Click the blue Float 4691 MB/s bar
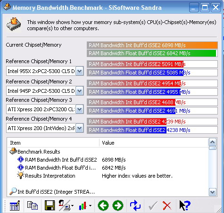This screenshot has height=213, width=224. tap(152, 111)
